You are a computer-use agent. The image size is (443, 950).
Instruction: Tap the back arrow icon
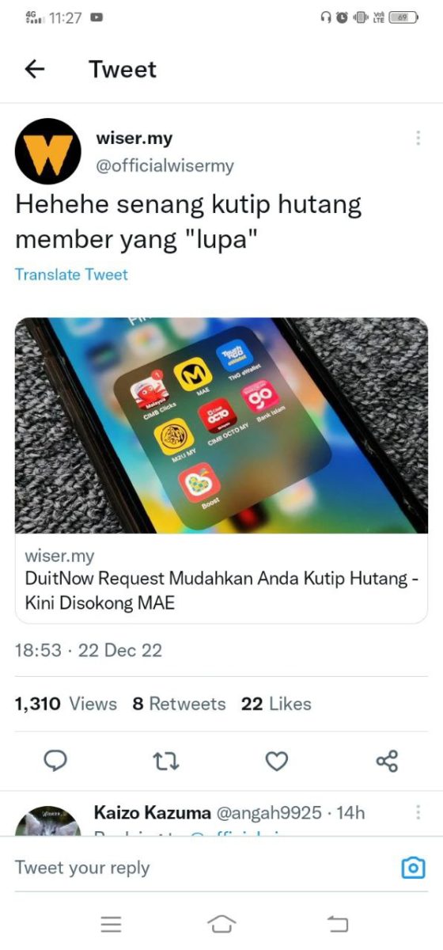point(35,70)
